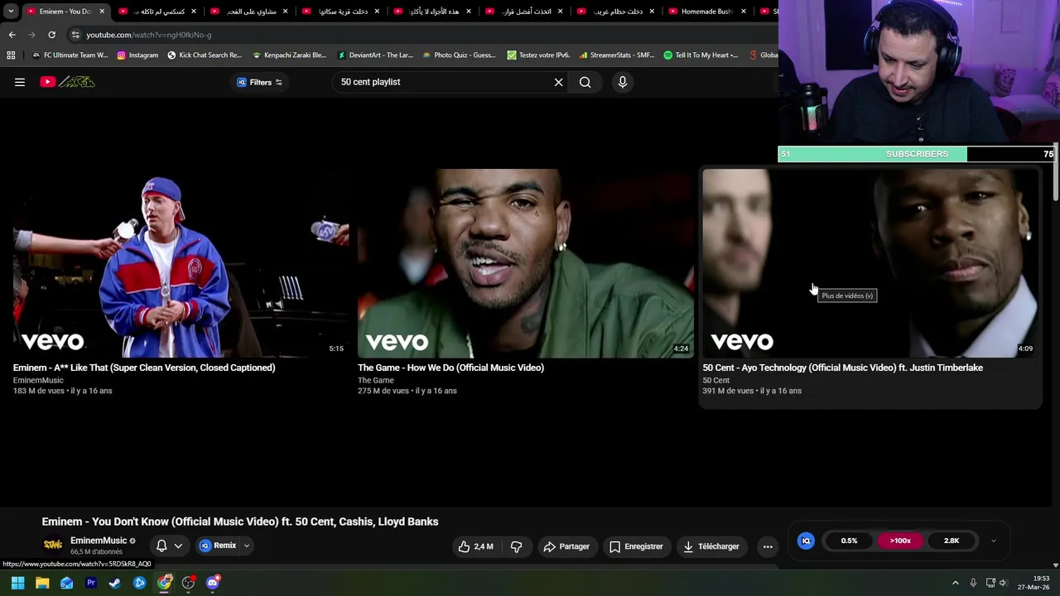Screen dimensions: 1060x596
Task: Clear the search box with the X
Action: (x=558, y=82)
